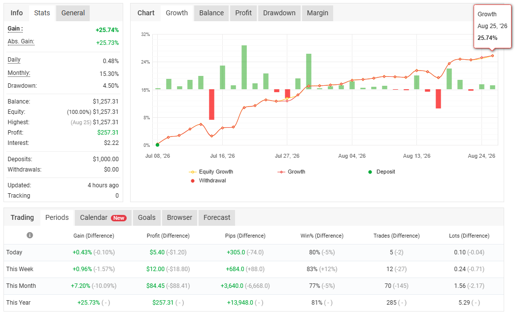Screen dimensions: 515x315
Task: Click Withdrawals value $0.00
Action: pos(111,170)
